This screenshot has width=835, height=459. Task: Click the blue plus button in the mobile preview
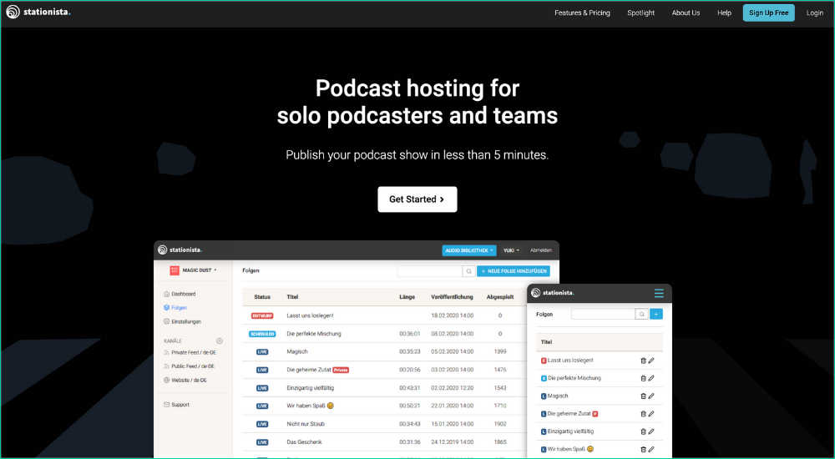coord(656,314)
